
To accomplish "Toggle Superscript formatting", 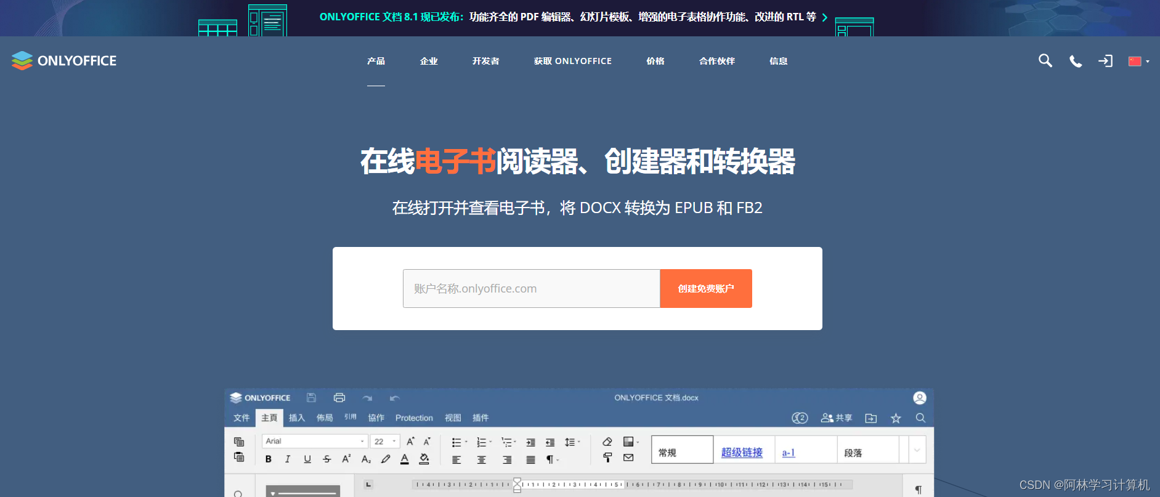I will (x=346, y=459).
